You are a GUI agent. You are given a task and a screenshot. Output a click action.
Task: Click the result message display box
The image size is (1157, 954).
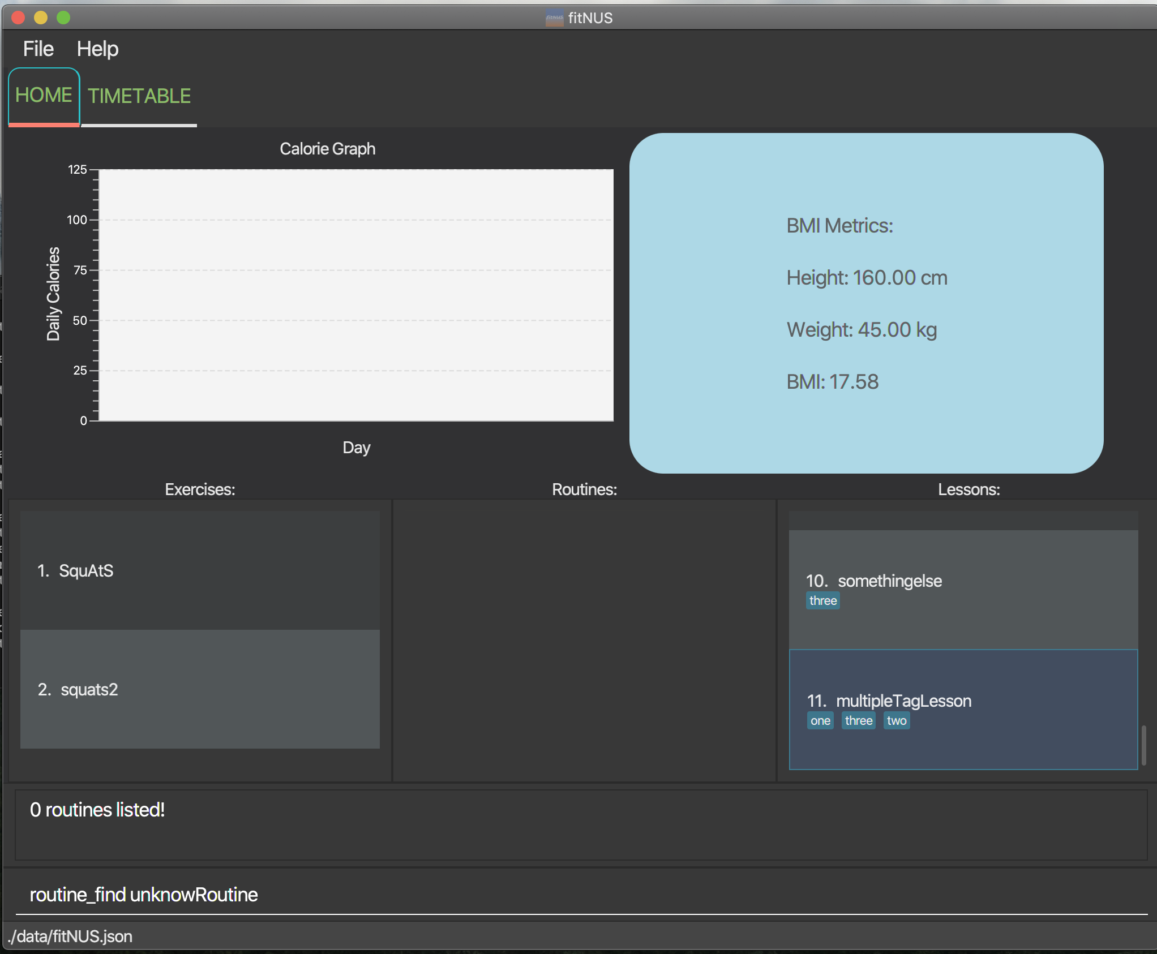(581, 825)
